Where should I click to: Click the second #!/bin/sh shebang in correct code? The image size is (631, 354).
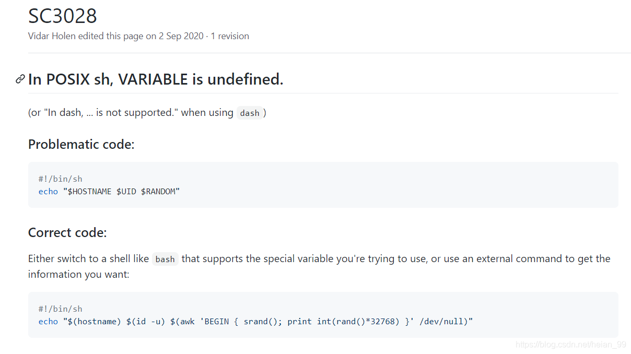click(x=61, y=309)
